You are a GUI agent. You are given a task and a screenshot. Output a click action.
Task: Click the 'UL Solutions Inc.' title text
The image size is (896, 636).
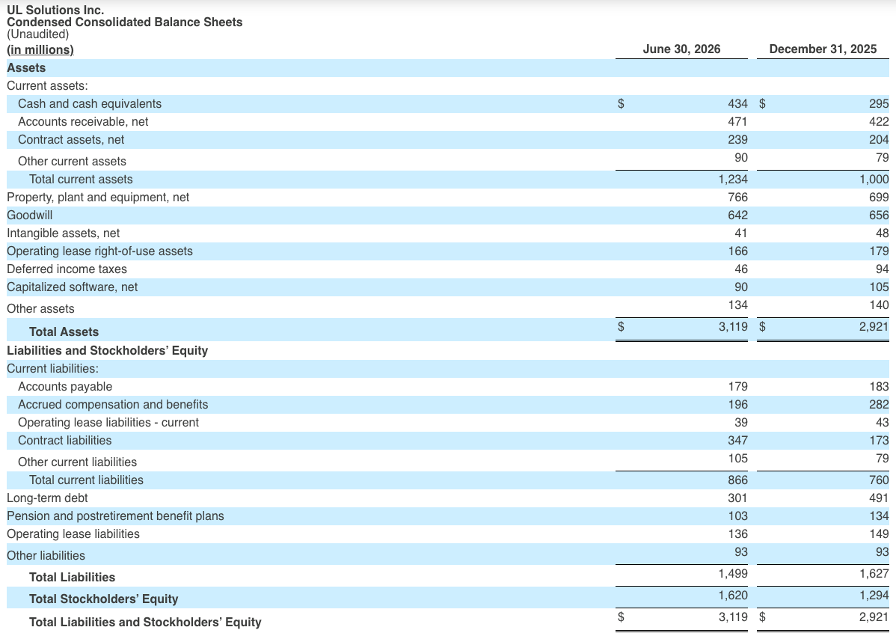55,10
